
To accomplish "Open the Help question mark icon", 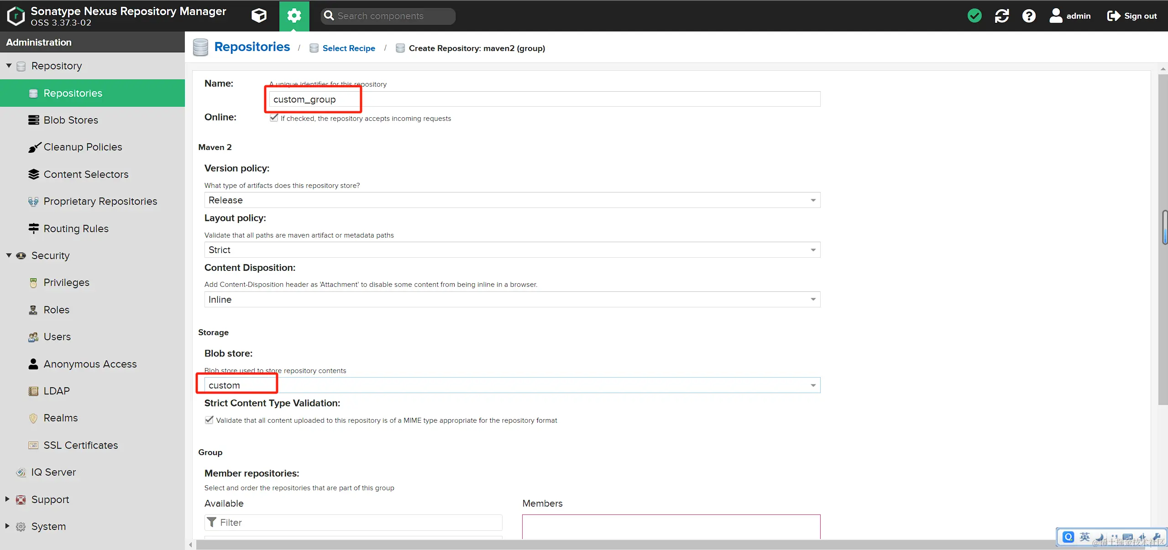I will click(x=1029, y=16).
